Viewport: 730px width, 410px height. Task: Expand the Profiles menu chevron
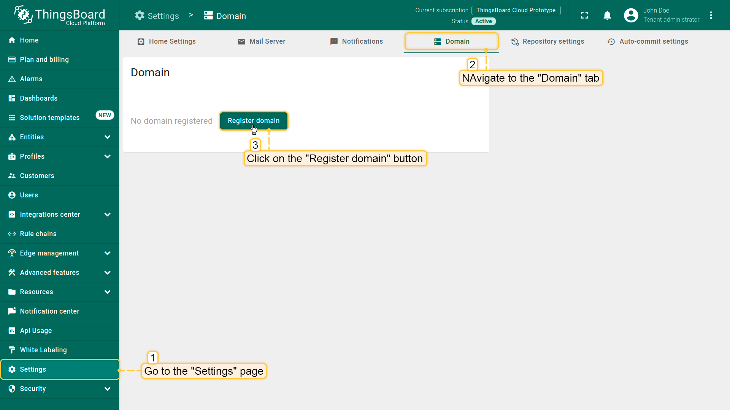pos(108,156)
